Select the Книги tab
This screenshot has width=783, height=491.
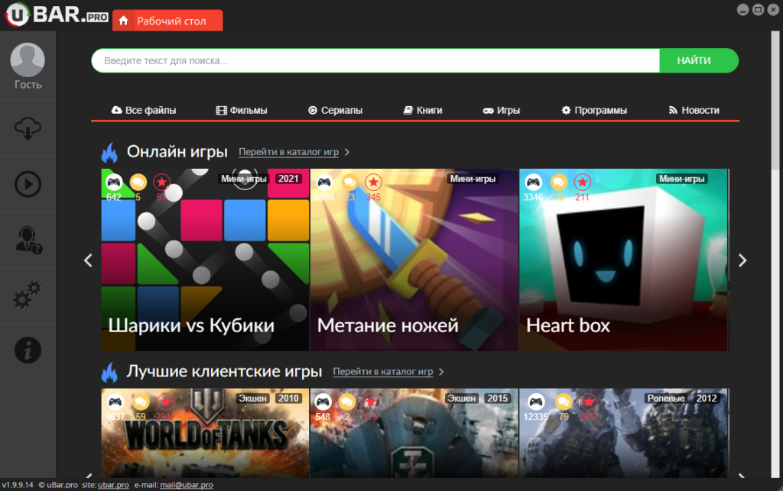(x=423, y=110)
